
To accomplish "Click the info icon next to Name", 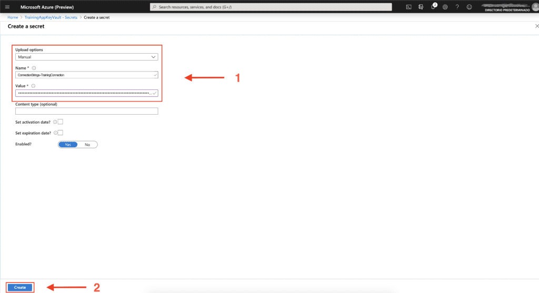I will 34,68.
